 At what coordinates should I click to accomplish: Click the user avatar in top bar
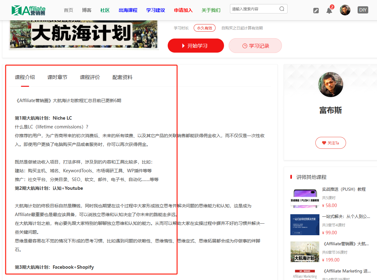[345, 10]
